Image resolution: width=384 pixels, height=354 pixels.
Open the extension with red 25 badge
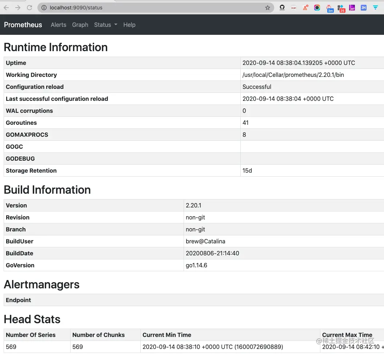(341, 9)
